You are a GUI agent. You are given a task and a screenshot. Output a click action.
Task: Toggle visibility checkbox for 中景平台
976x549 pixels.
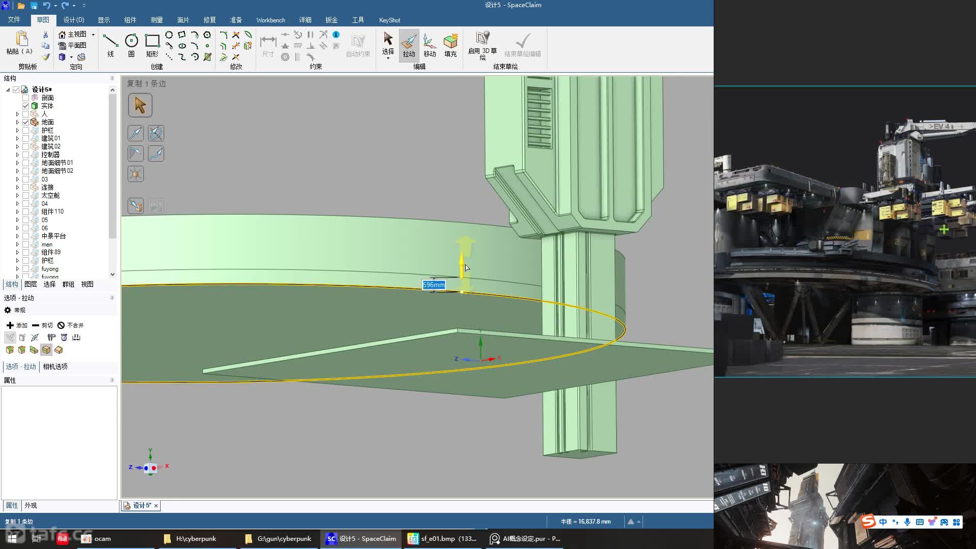[25, 236]
